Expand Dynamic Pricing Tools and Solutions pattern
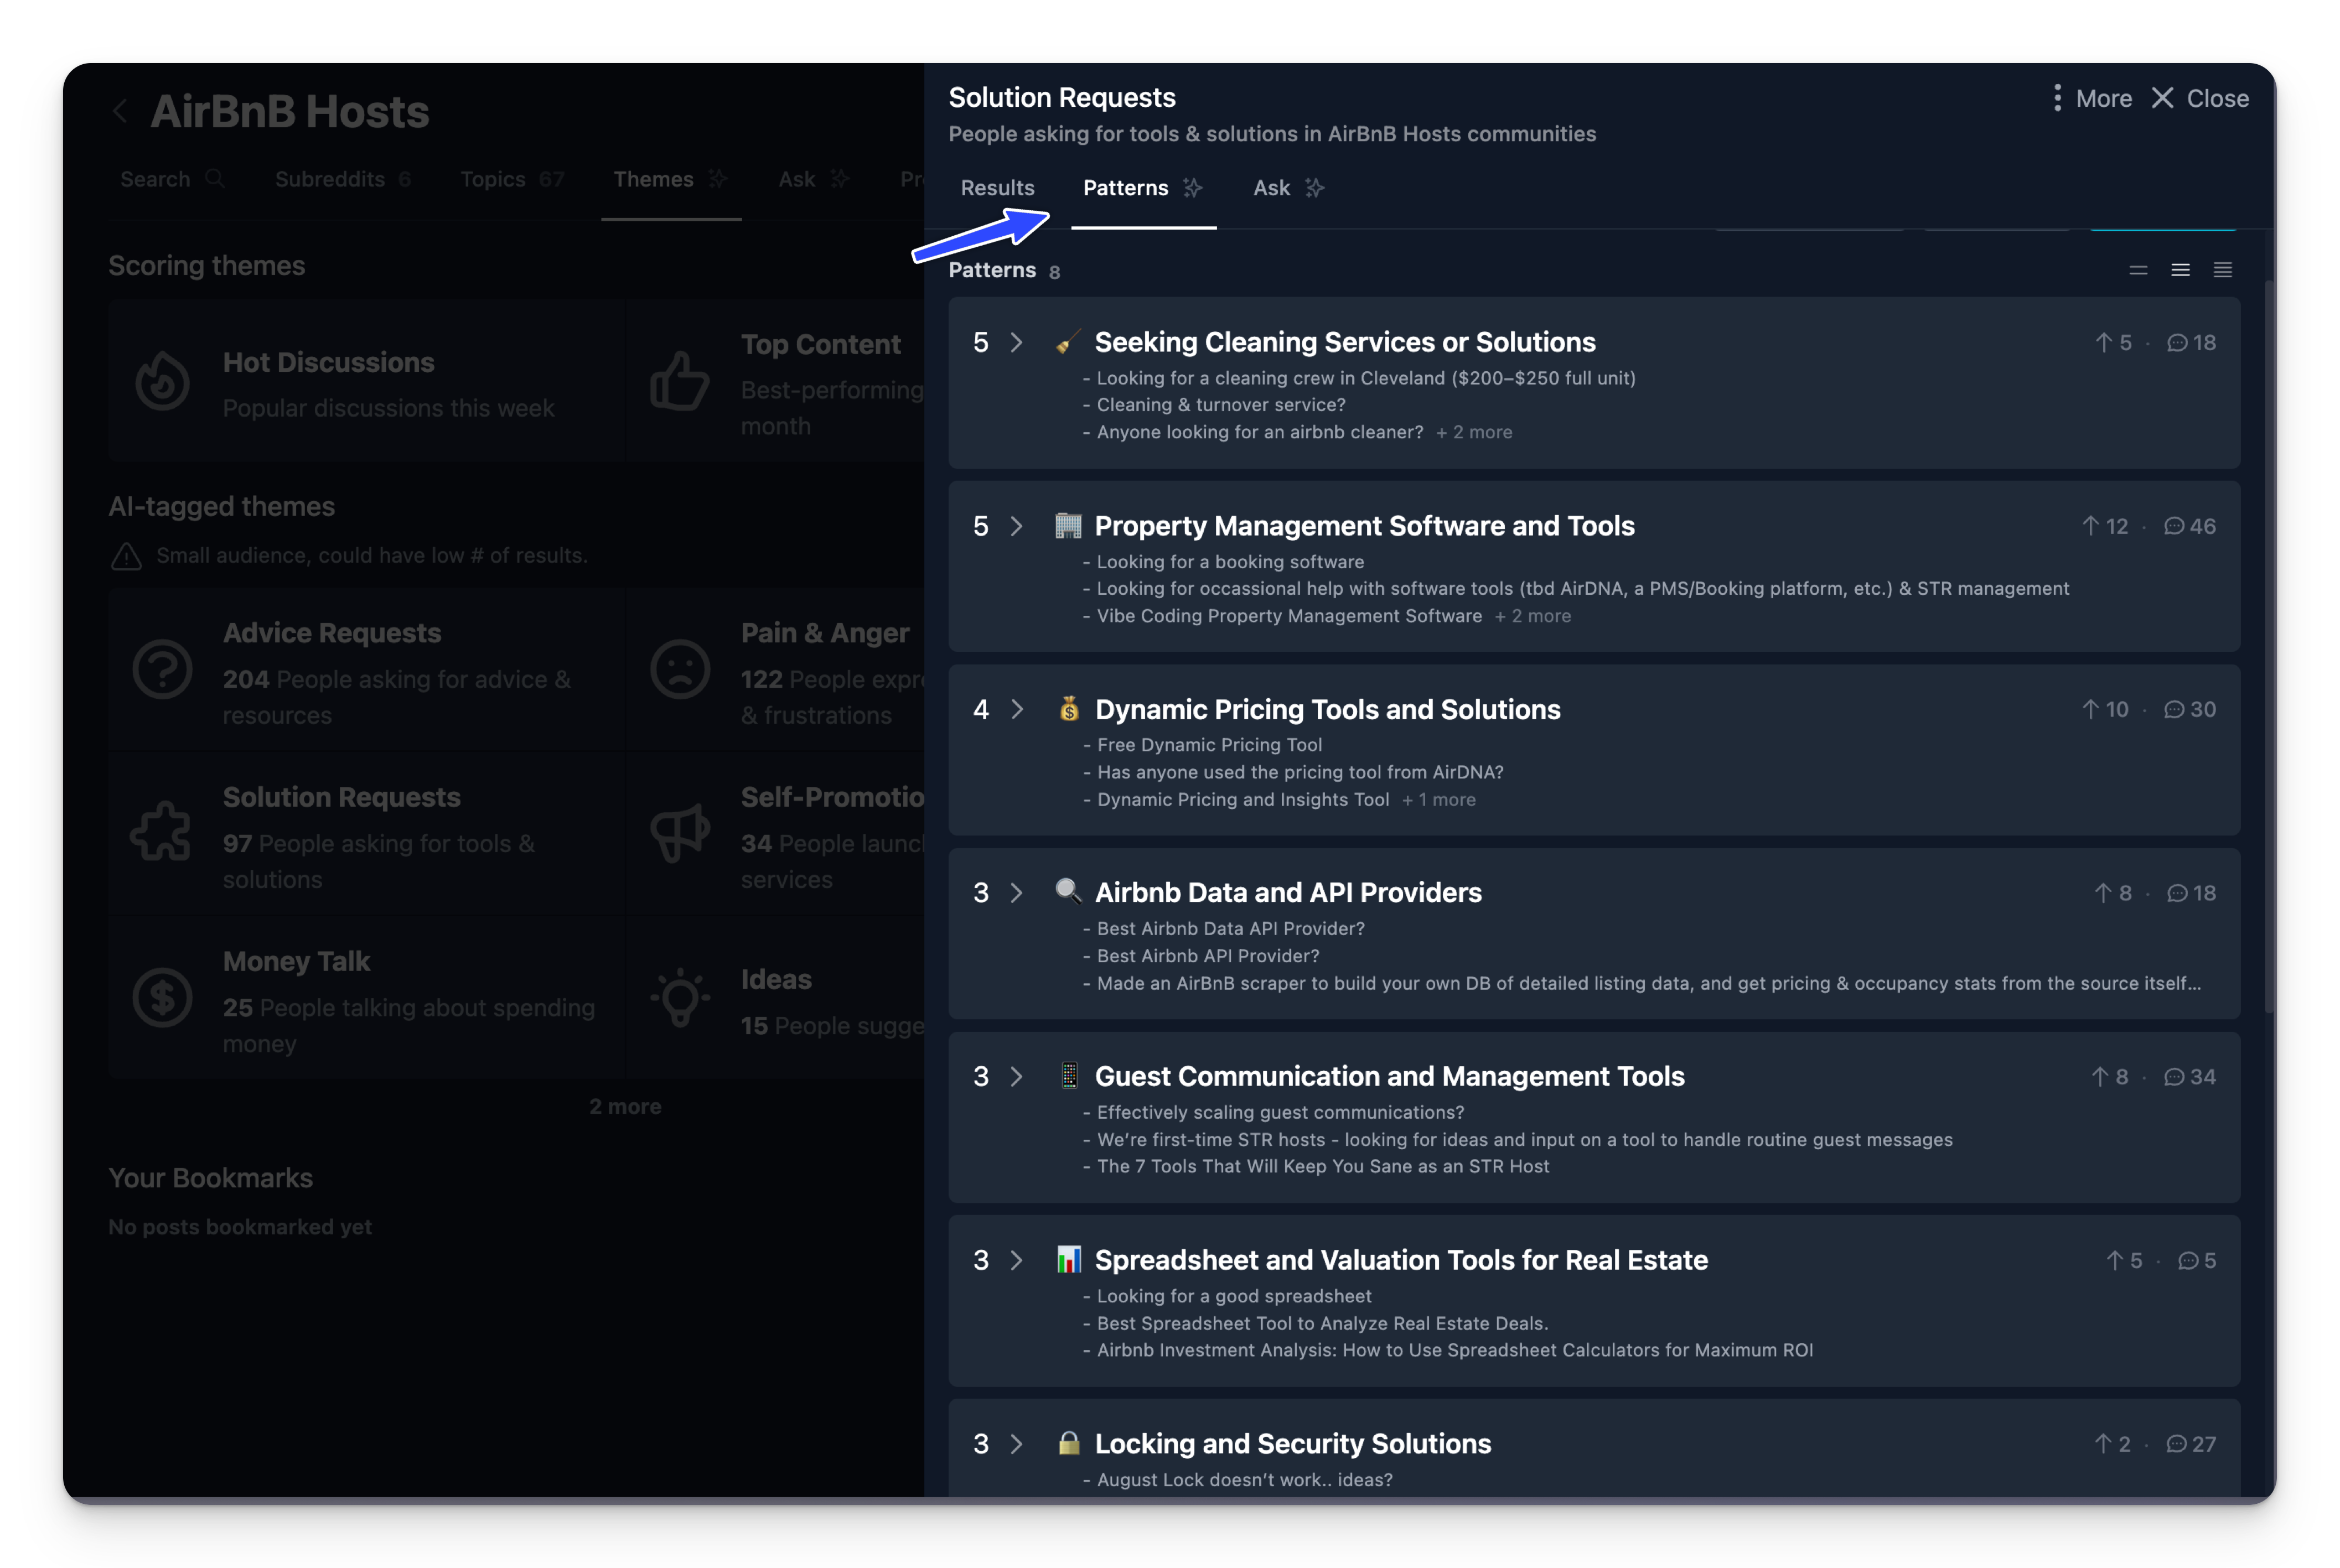 coord(1017,709)
